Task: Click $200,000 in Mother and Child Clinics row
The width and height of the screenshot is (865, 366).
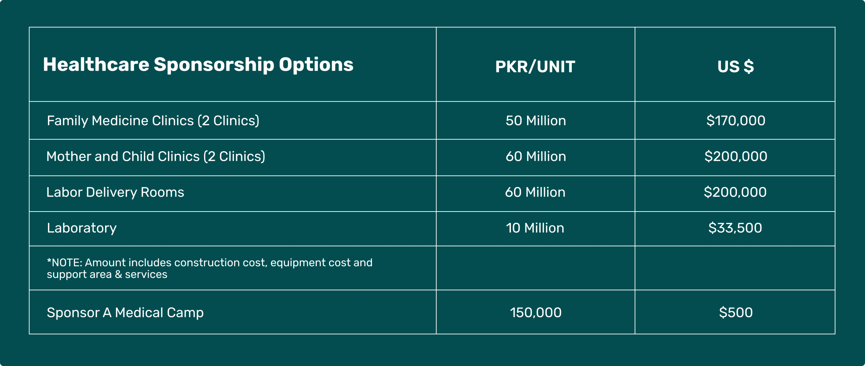Action: pos(736,156)
